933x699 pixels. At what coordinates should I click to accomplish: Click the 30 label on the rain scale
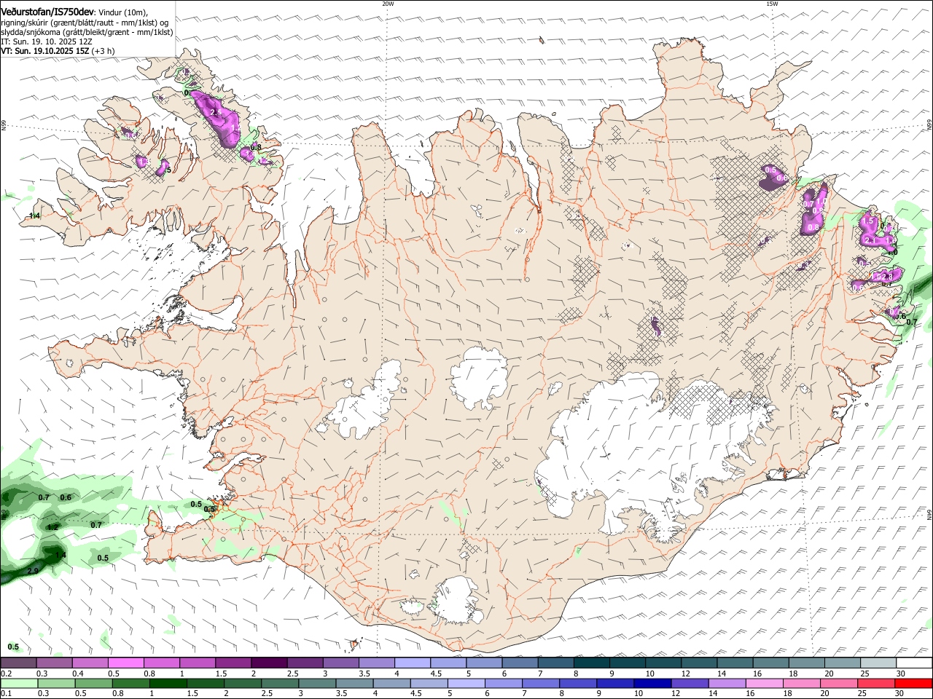click(x=901, y=694)
